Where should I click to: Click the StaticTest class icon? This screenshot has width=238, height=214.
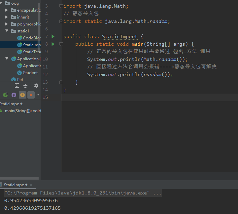[19, 52]
